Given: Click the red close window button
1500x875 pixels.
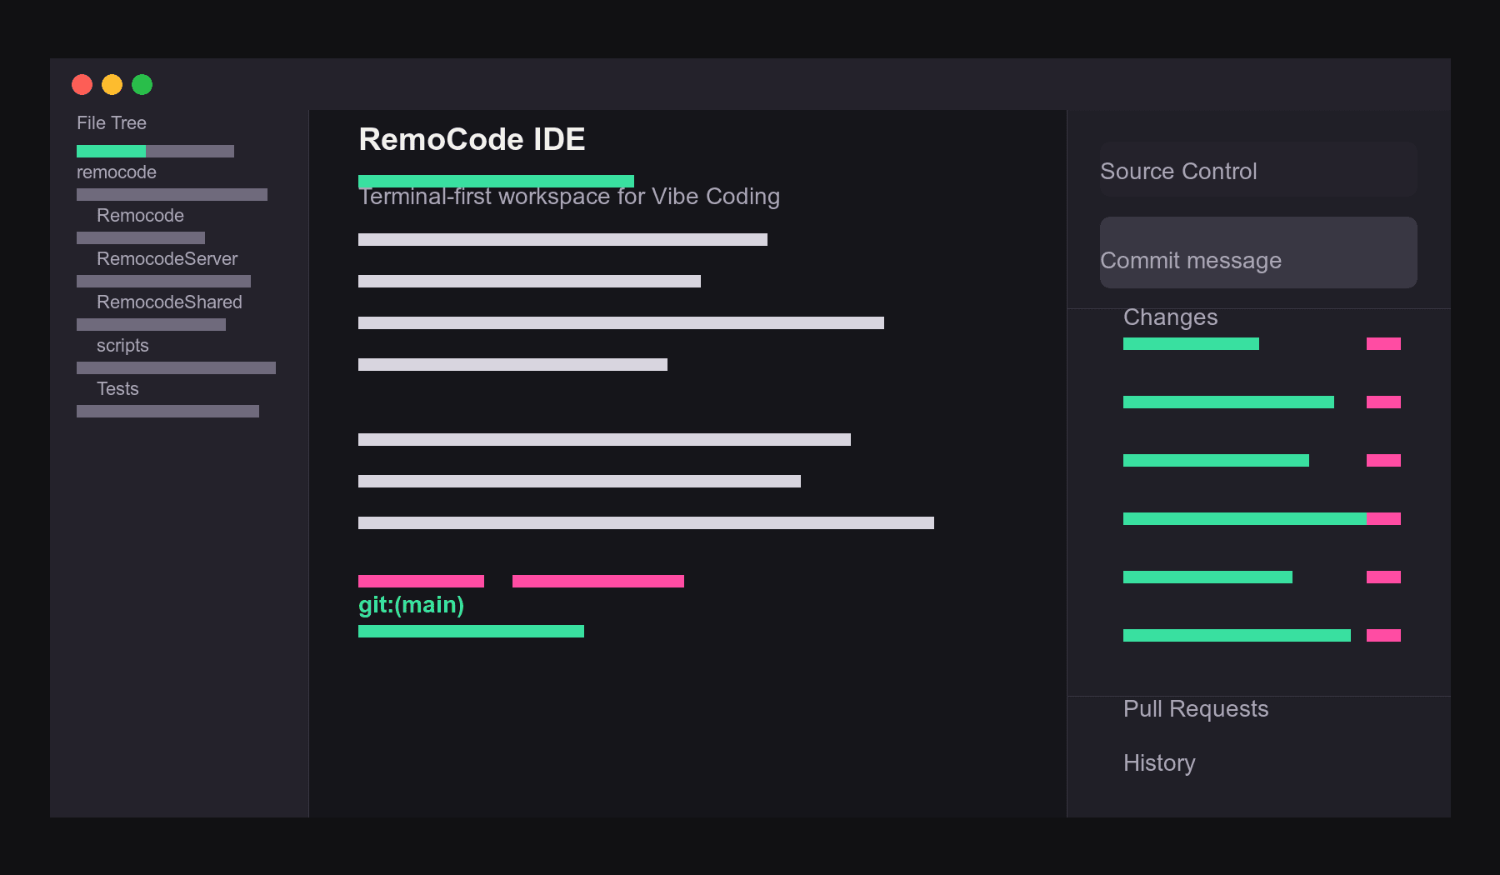Looking at the screenshot, I should coord(82,84).
